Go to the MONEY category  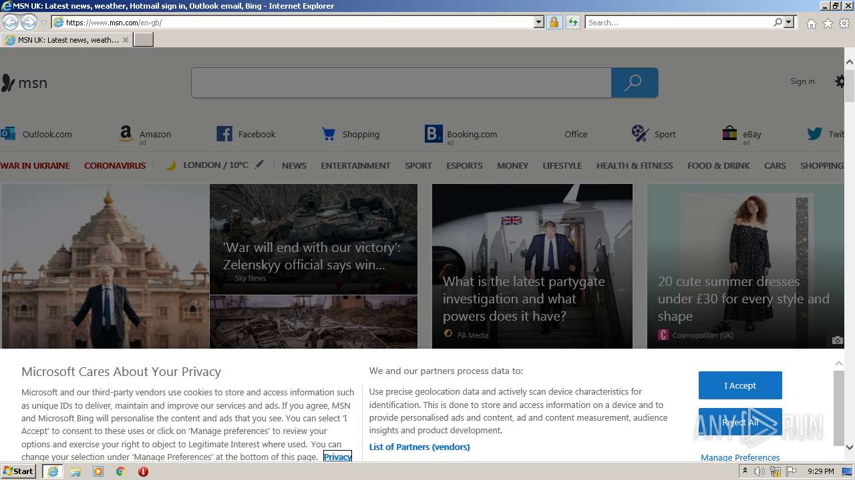(512, 165)
